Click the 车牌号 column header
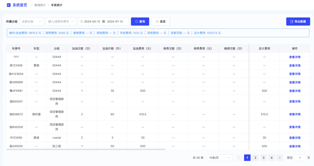314x166 pixels. point(16,49)
